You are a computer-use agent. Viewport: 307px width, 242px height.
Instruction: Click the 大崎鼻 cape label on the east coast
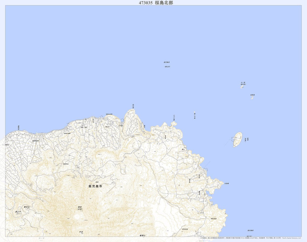[226, 184]
